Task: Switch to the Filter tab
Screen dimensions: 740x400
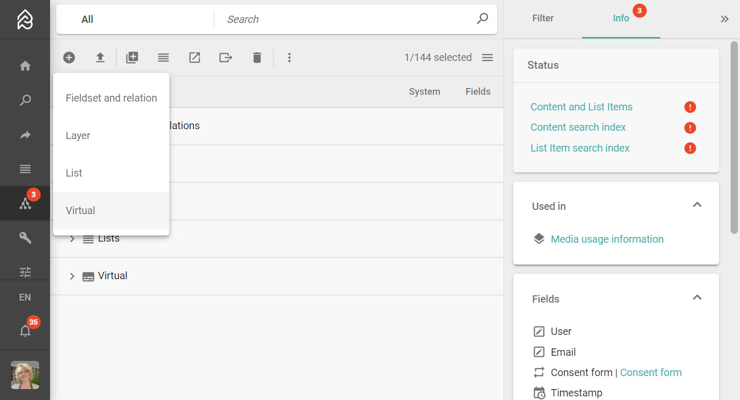Action: [x=542, y=18]
